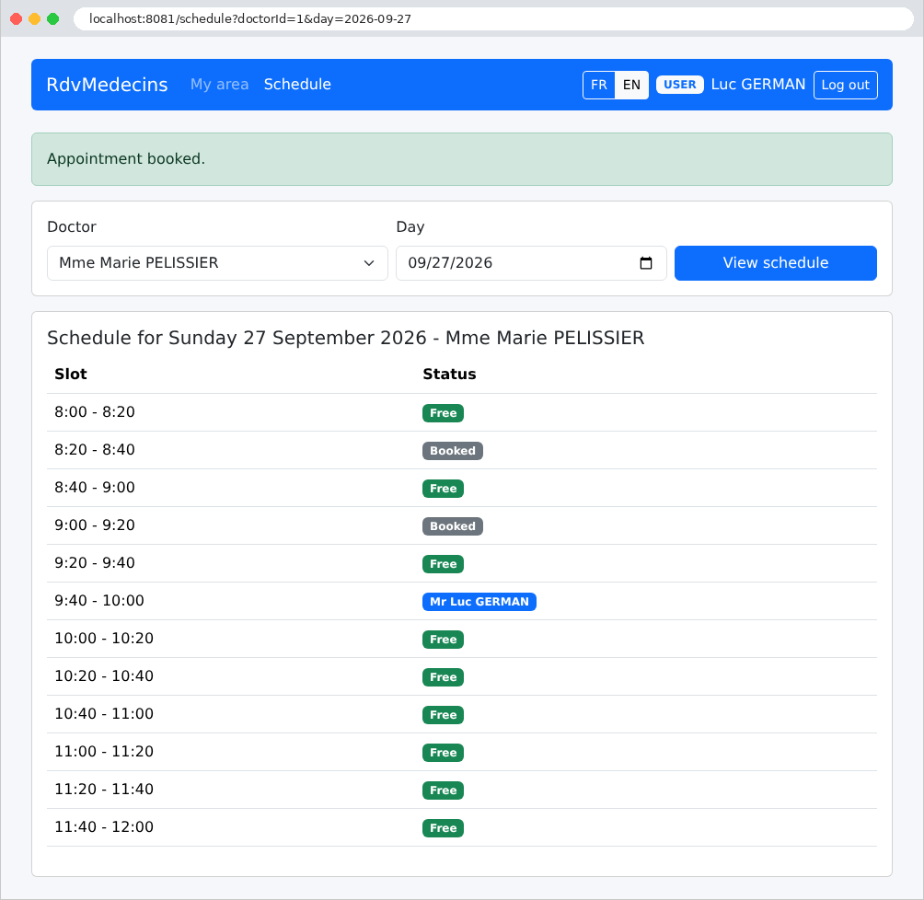Click the 11:40 - 12:00 slot text
The height and width of the screenshot is (900, 924).
tap(104, 827)
